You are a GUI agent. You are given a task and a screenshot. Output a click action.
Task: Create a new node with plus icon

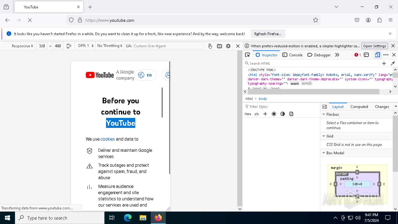(384, 63)
